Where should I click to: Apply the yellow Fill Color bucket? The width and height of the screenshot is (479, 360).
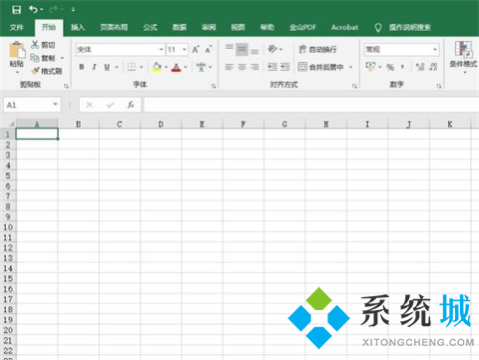(157, 67)
